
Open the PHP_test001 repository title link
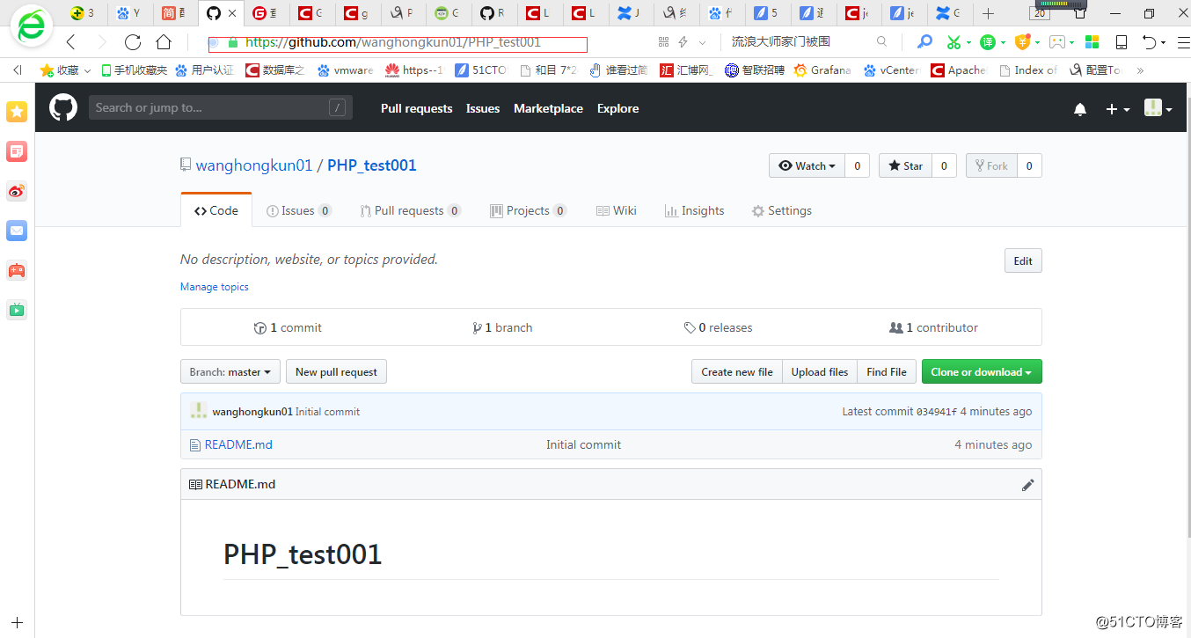(x=372, y=165)
